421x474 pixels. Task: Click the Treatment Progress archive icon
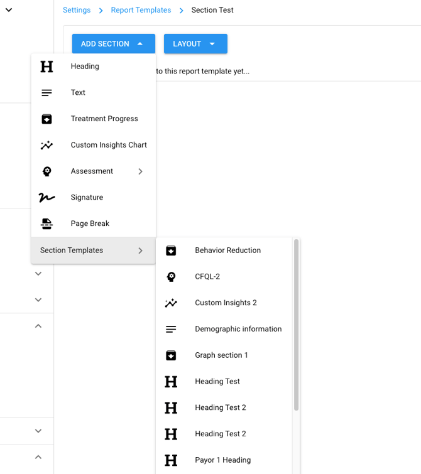[46, 119]
